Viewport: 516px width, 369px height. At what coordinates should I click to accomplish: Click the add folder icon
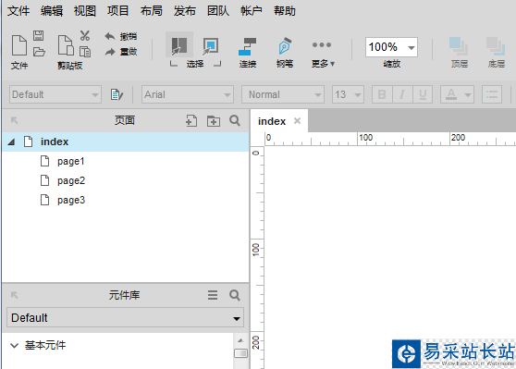(214, 121)
